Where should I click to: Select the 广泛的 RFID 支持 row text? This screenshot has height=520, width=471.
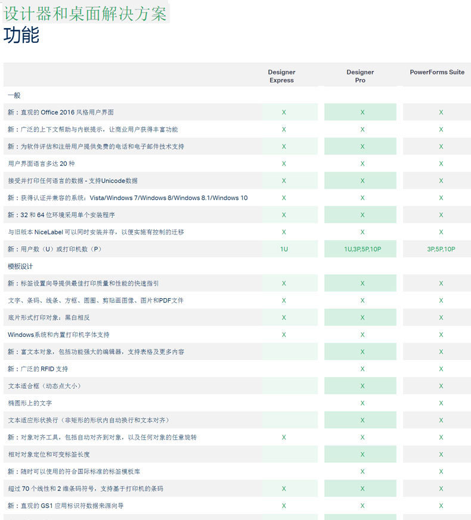click(x=38, y=369)
